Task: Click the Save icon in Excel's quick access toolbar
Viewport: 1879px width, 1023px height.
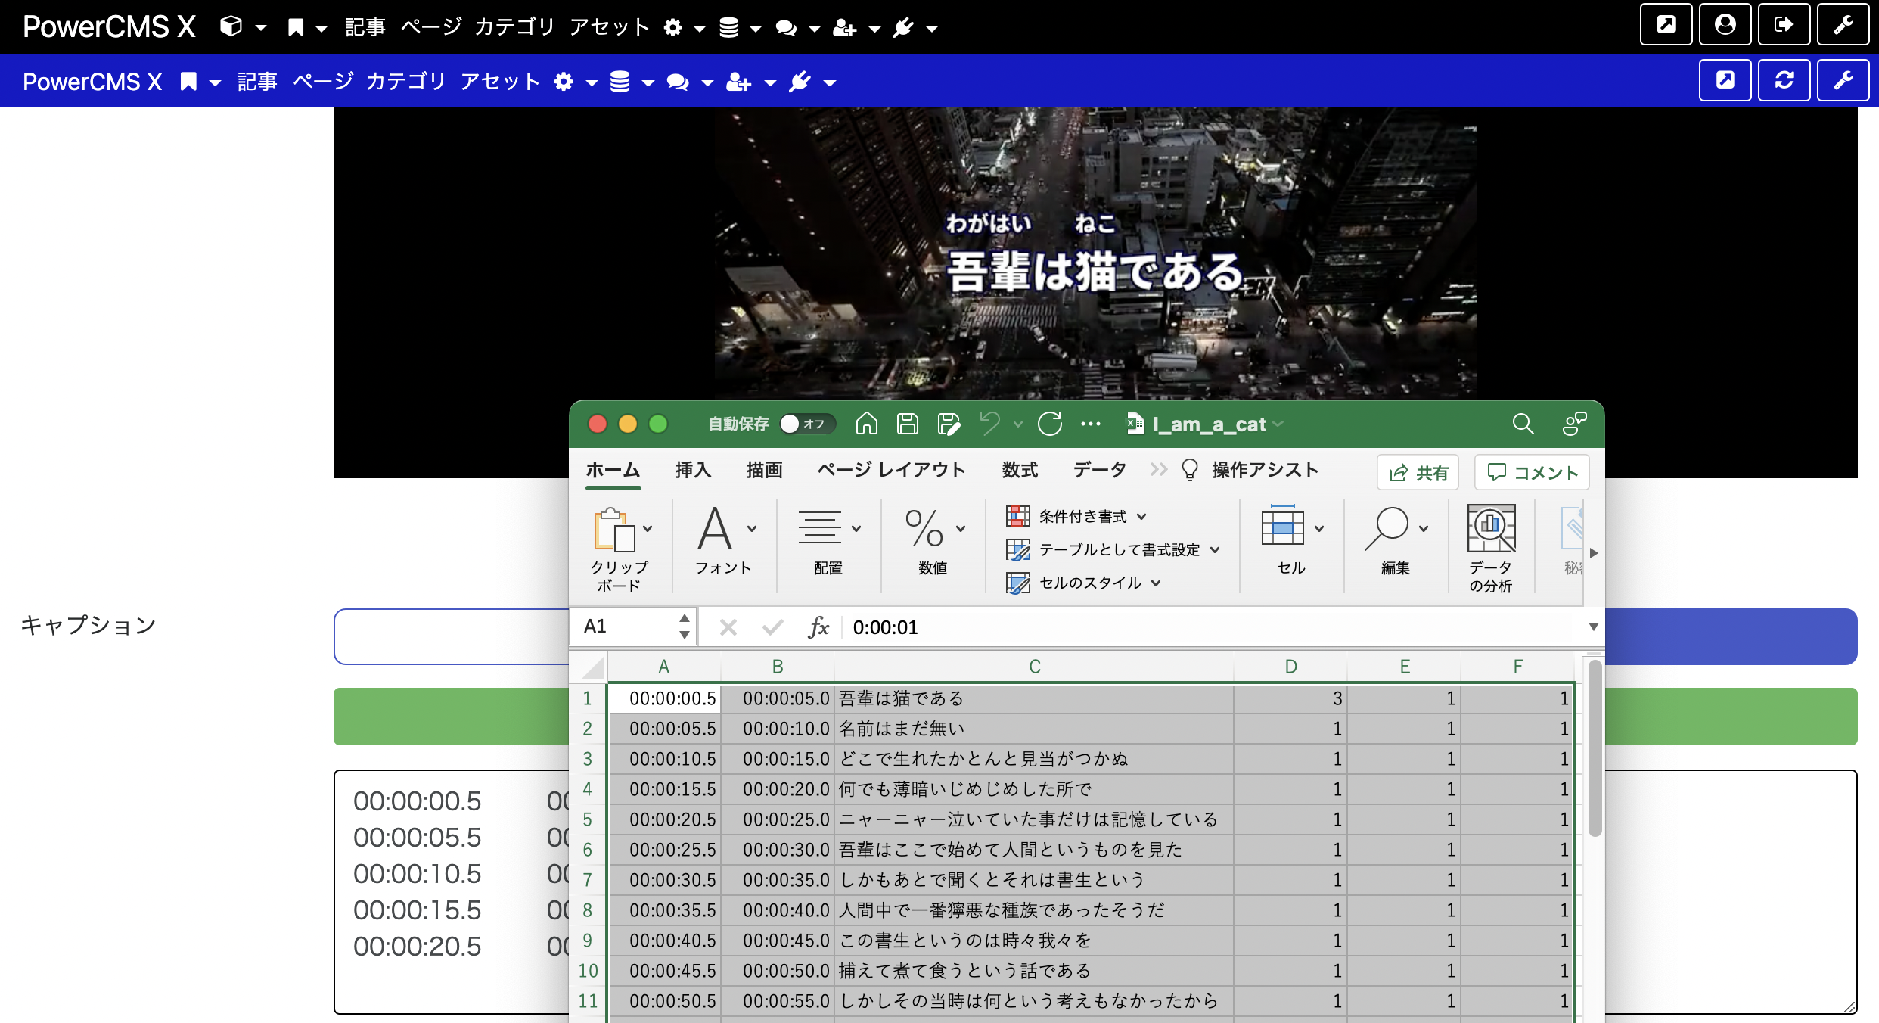Action: [908, 424]
